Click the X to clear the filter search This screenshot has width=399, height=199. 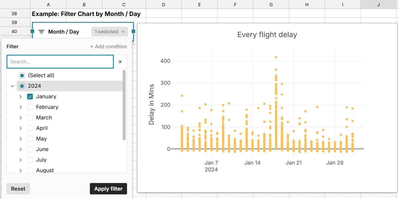[120, 61]
